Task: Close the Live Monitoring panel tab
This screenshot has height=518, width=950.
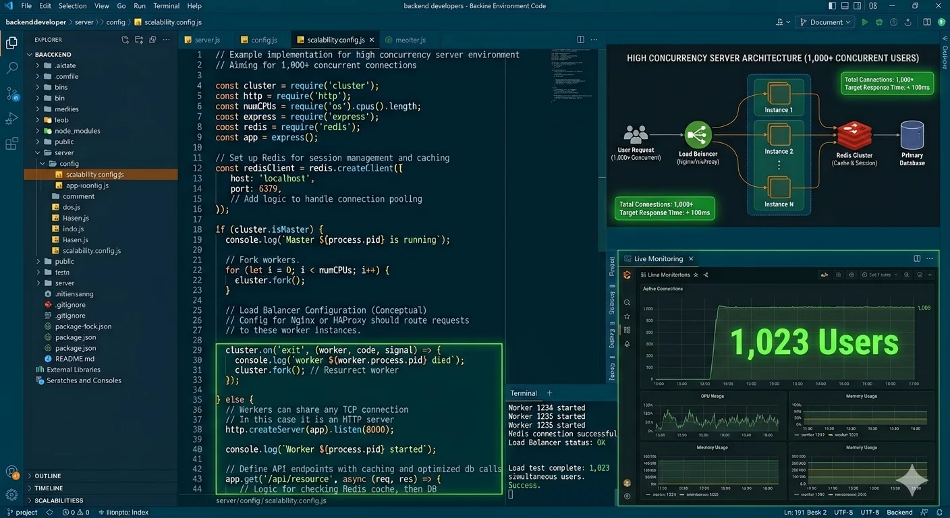Action: tap(691, 259)
